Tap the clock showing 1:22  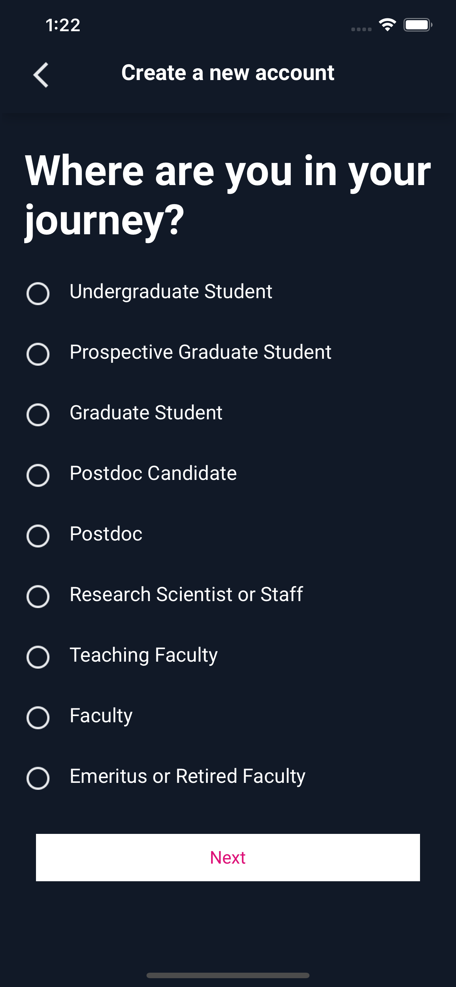point(63,25)
